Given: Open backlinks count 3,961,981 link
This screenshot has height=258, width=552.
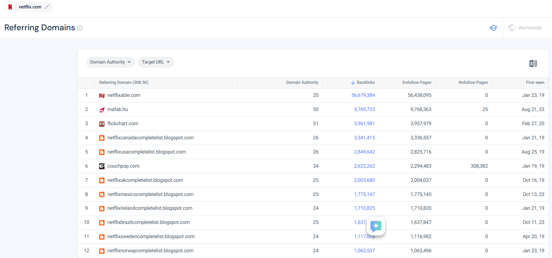Looking at the screenshot, I should (x=364, y=124).
